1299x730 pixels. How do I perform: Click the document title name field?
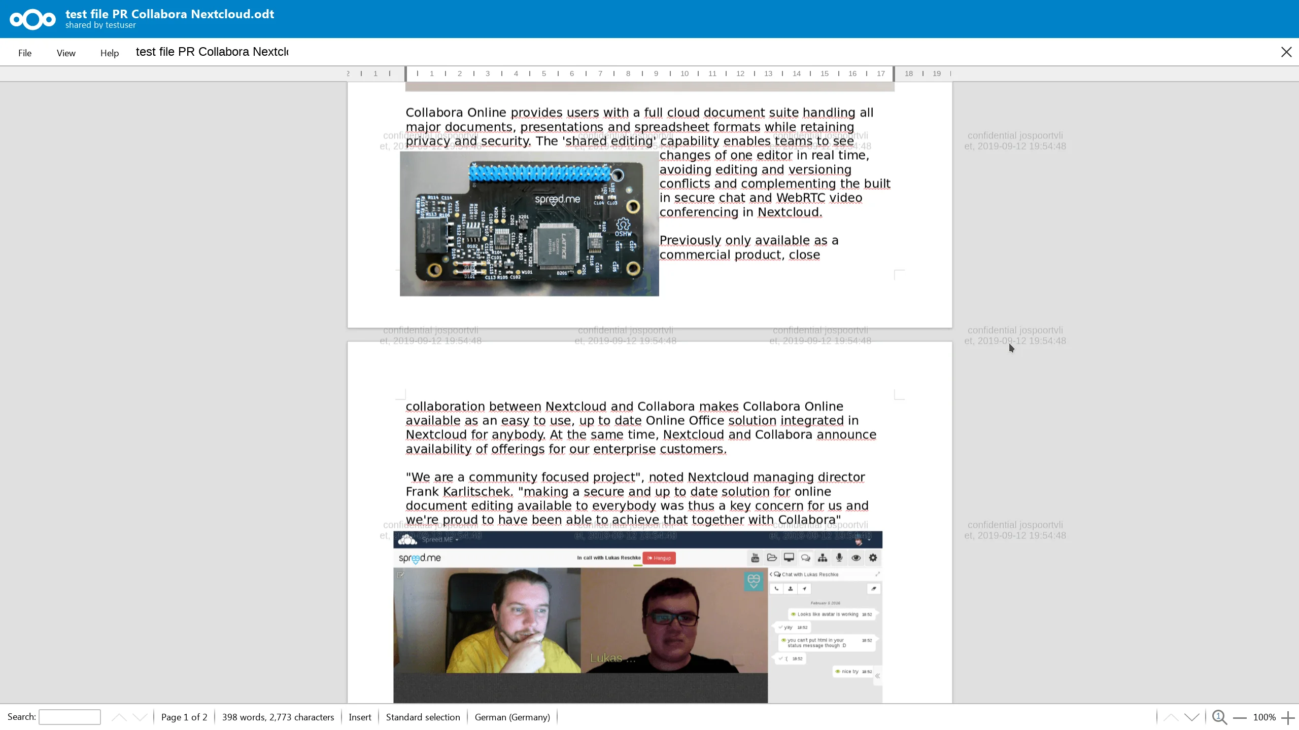[212, 52]
